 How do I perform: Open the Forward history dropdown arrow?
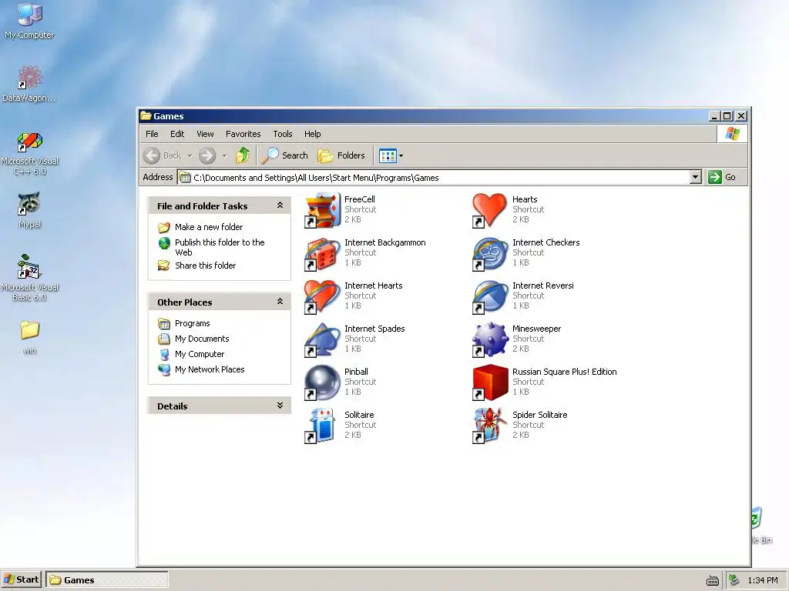(x=224, y=156)
